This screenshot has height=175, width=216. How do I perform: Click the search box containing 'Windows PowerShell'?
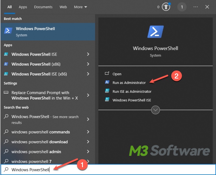point(108,170)
